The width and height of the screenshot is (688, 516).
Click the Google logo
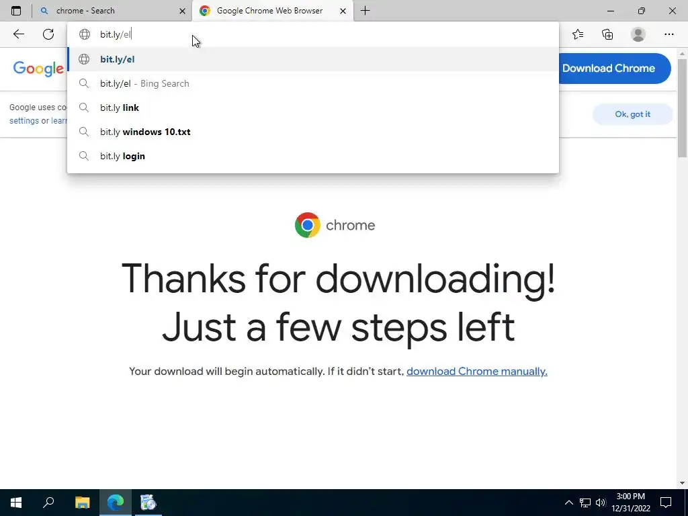38,69
